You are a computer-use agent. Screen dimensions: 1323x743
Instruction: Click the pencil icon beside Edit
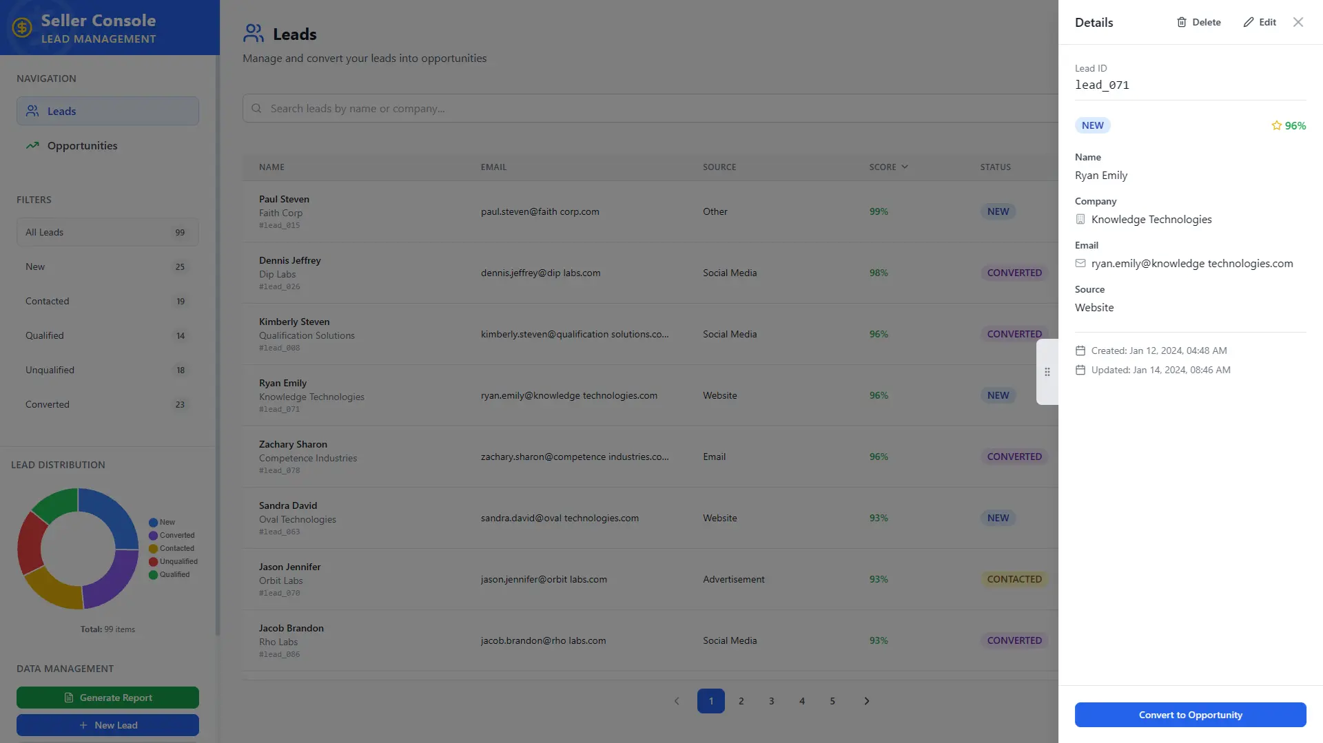(x=1249, y=22)
